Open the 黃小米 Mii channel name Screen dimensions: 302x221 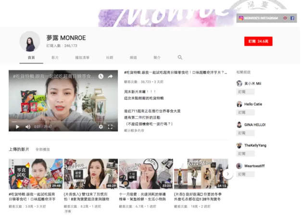click(252, 83)
